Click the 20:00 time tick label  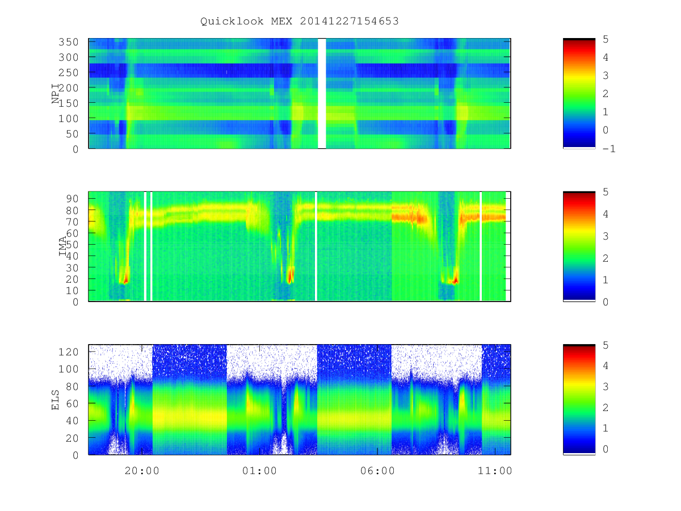click(141, 471)
